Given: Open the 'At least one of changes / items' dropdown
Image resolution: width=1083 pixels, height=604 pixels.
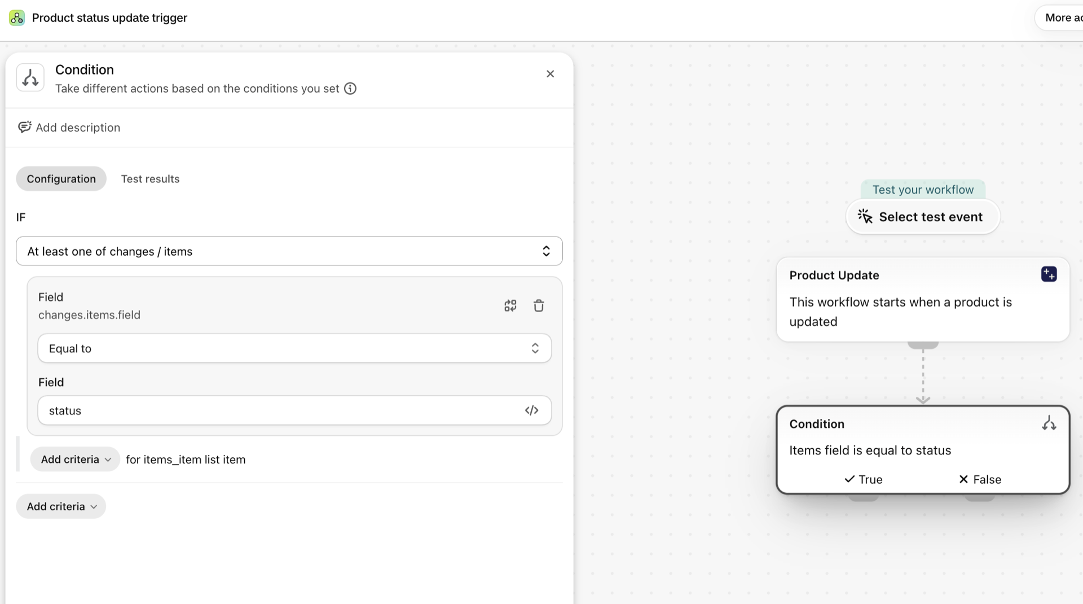Looking at the screenshot, I should [289, 251].
